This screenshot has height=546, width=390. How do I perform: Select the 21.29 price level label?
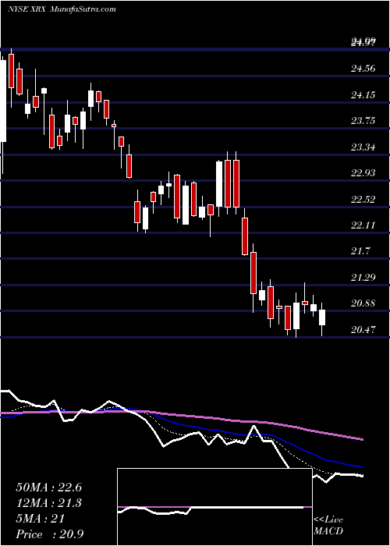[363, 278]
